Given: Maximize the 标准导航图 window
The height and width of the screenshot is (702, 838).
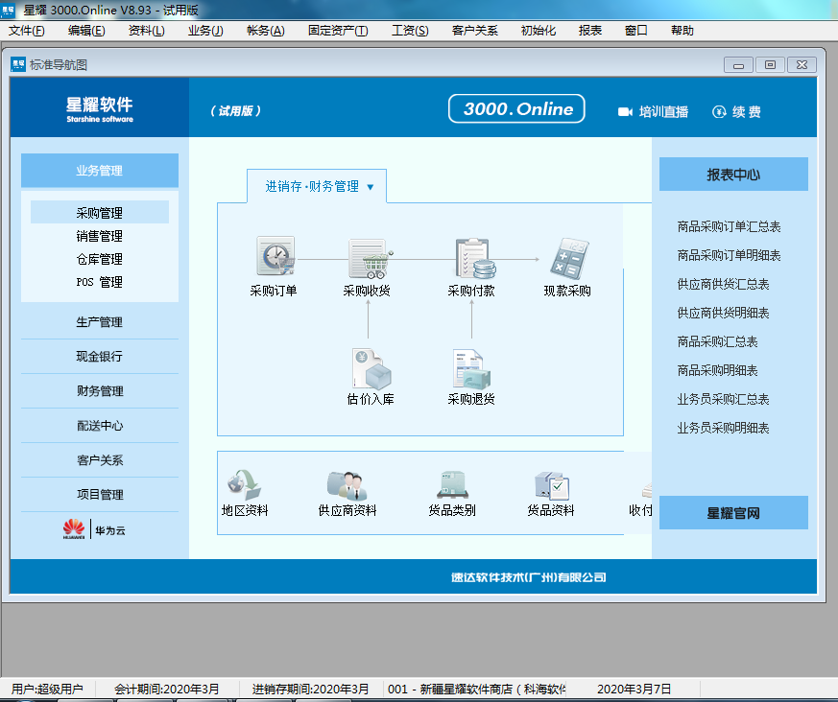Looking at the screenshot, I should coord(770,64).
